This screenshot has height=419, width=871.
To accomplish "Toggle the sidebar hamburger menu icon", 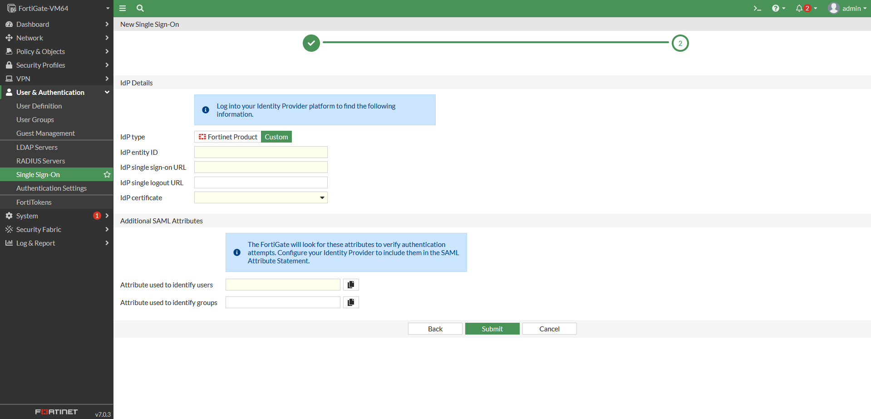I will 123,8.
